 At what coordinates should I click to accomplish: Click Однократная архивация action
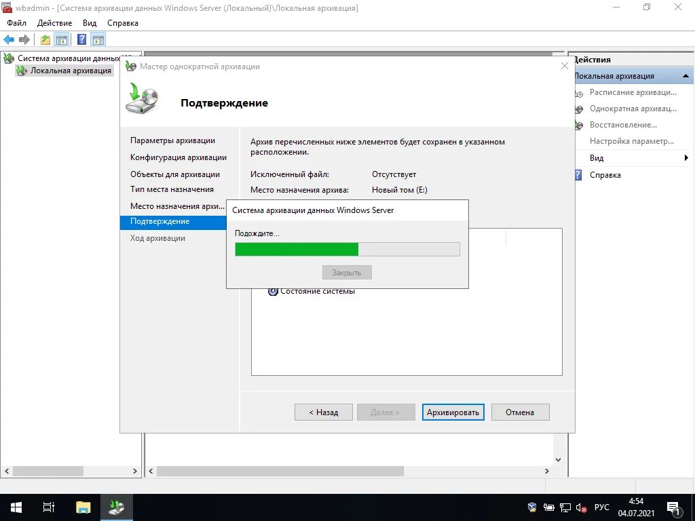[633, 109]
